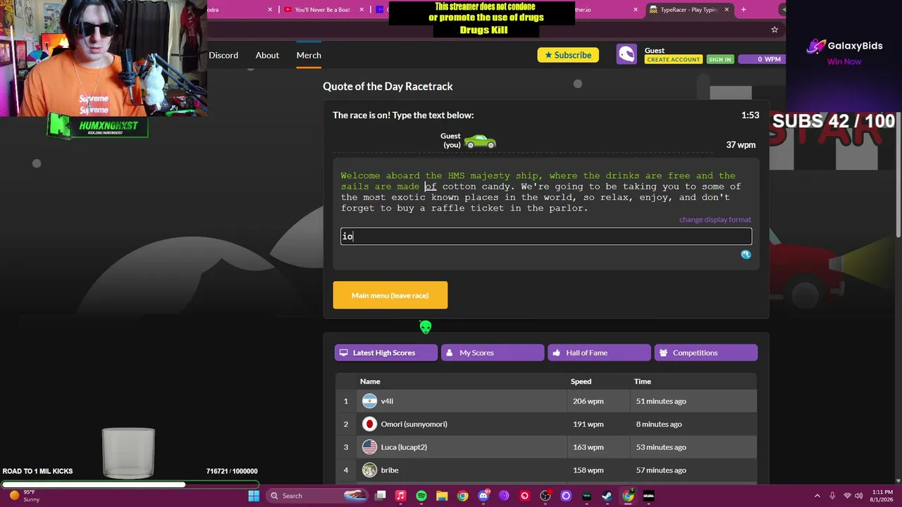Image resolution: width=902 pixels, height=507 pixels.
Task: Open Wi-Fi network settings in tray
Action: pyautogui.click(x=847, y=496)
